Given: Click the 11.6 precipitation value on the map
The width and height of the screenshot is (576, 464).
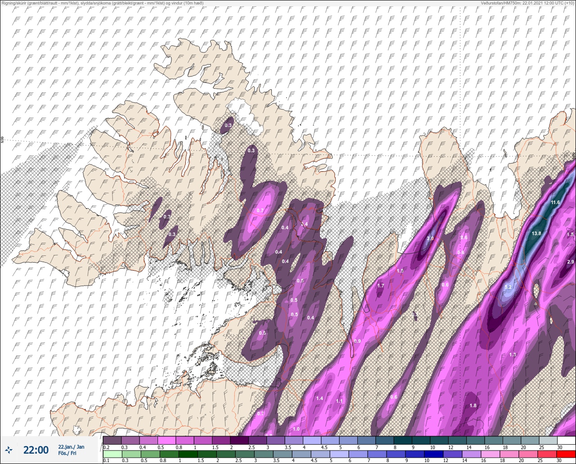Looking at the screenshot, I should point(555,203).
